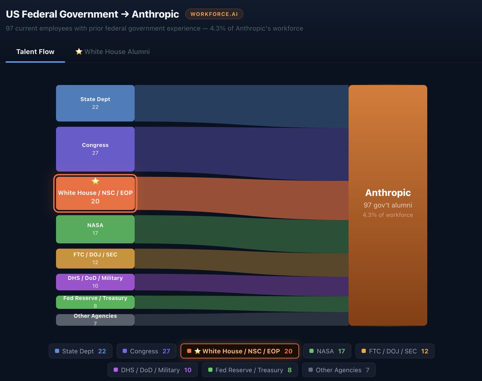The image size is (482, 381).
Task: Click the star icon in the White House node
Action: (95, 181)
